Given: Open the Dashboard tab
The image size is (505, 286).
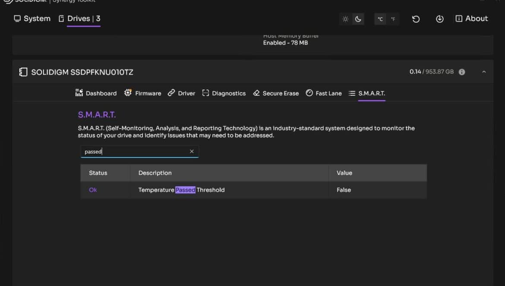Looking at the screenshot, I should (96, 93).
